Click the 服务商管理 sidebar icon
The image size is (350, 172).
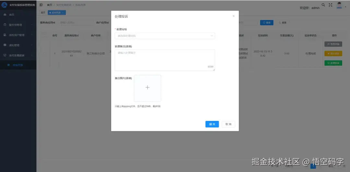pyautogui.click(x=5, y=25)
